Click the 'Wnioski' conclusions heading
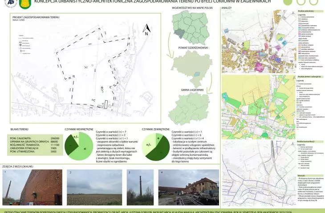The width and height of the screenshot is (325, 213). [x=300, y=175]
